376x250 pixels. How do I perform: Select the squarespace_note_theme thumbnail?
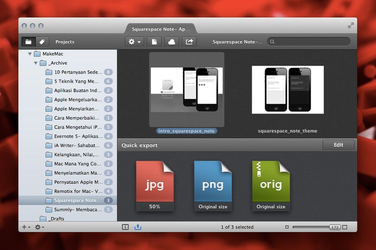point(288,89)
